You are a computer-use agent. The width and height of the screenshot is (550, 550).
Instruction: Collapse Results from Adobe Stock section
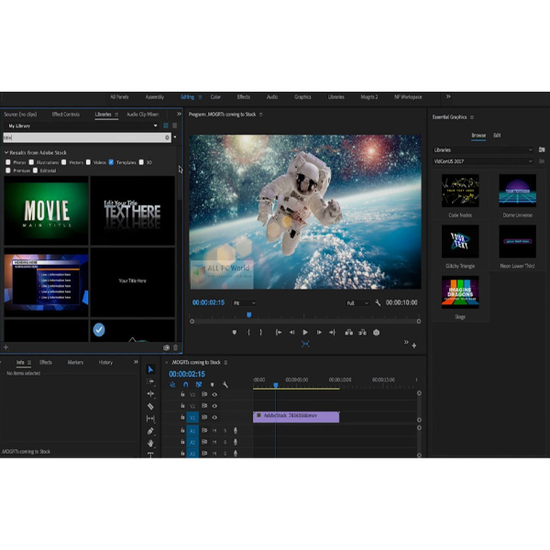click(6, 152)
